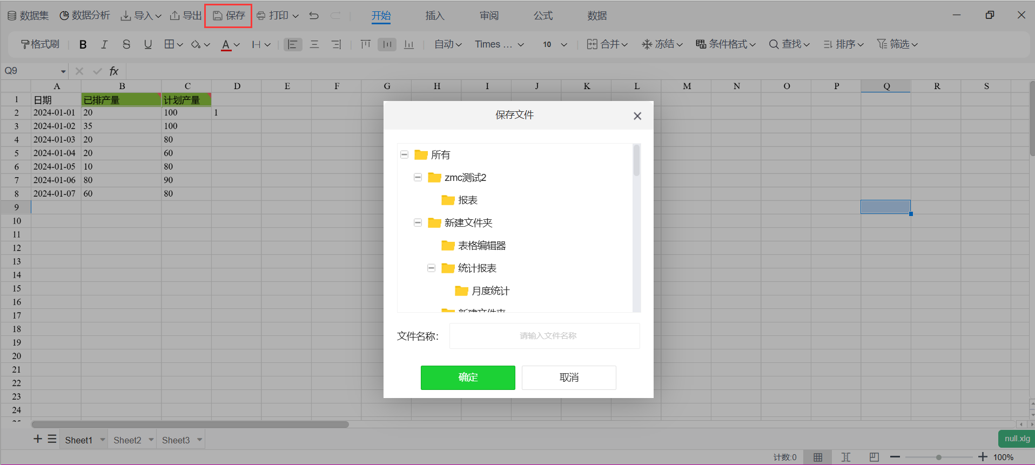Switch to page break view icon
Viewport: 1035px width, 465px height.
tap(846, 457)
